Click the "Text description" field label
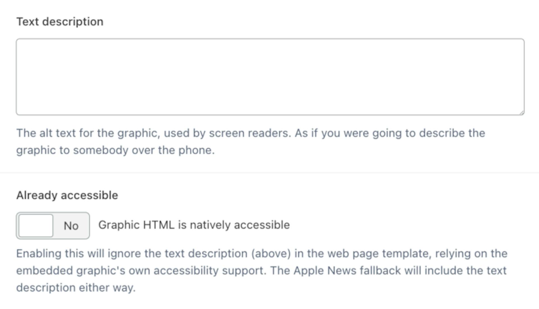This screenshot has height=309, width=539. (x=60, y=22)
